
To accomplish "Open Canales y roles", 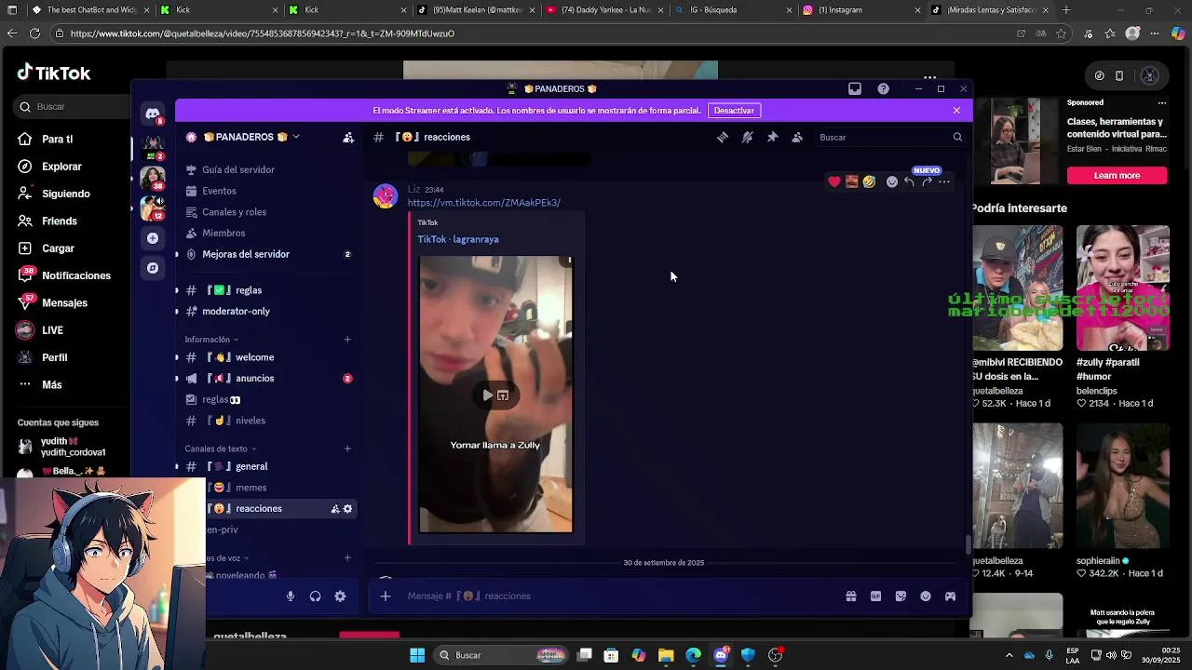I will pos(266,212).
